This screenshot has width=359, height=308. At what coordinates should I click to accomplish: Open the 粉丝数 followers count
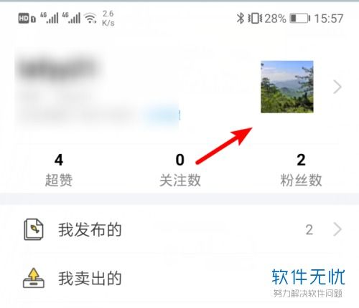click(301, 170)
